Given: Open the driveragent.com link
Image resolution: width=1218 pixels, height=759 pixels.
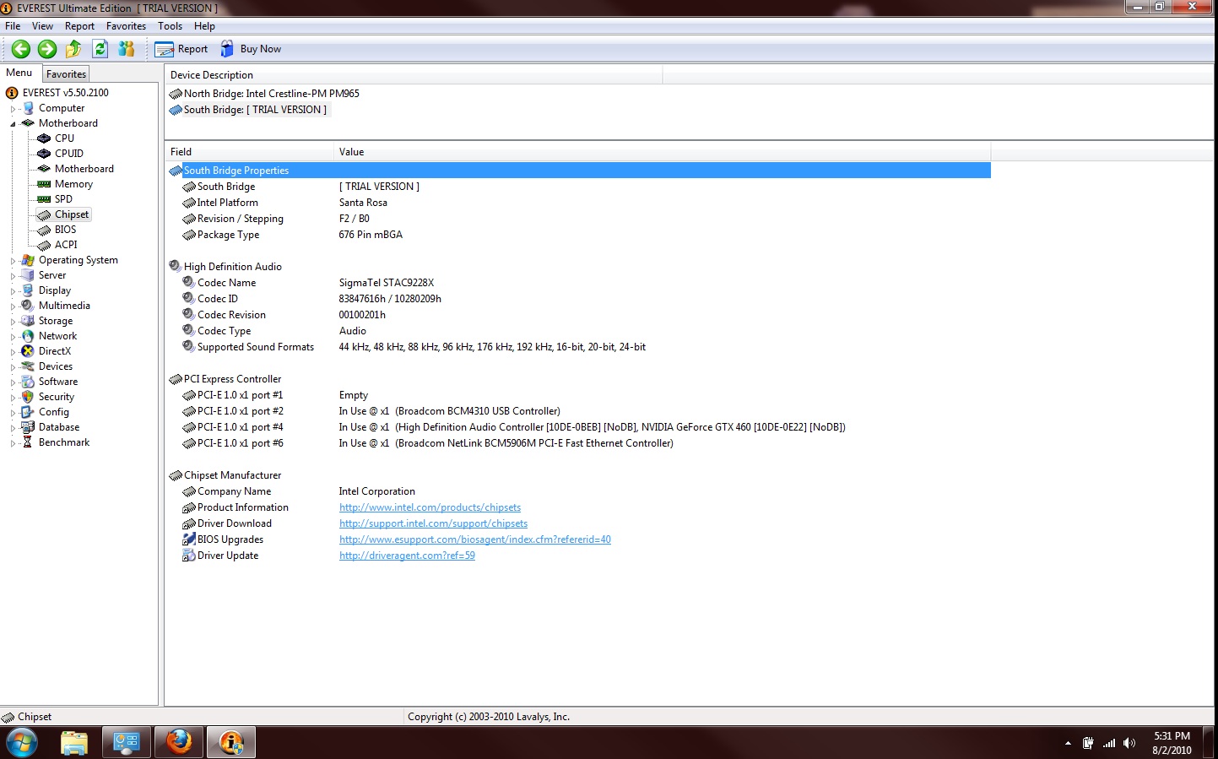Looking at the screenshot, I should point(407,556).
